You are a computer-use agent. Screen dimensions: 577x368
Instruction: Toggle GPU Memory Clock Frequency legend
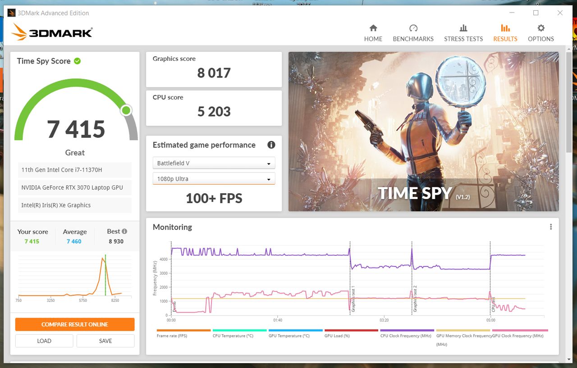pos(463,337)
